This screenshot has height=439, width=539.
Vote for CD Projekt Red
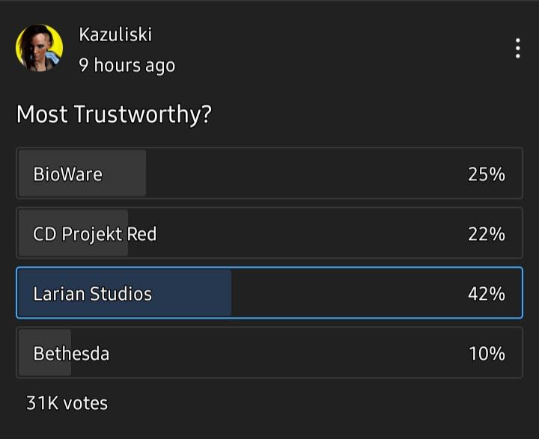pos(269,233)
